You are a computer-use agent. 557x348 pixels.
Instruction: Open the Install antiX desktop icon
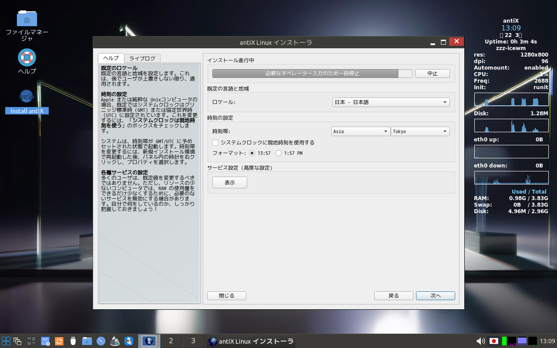[27, 97]
